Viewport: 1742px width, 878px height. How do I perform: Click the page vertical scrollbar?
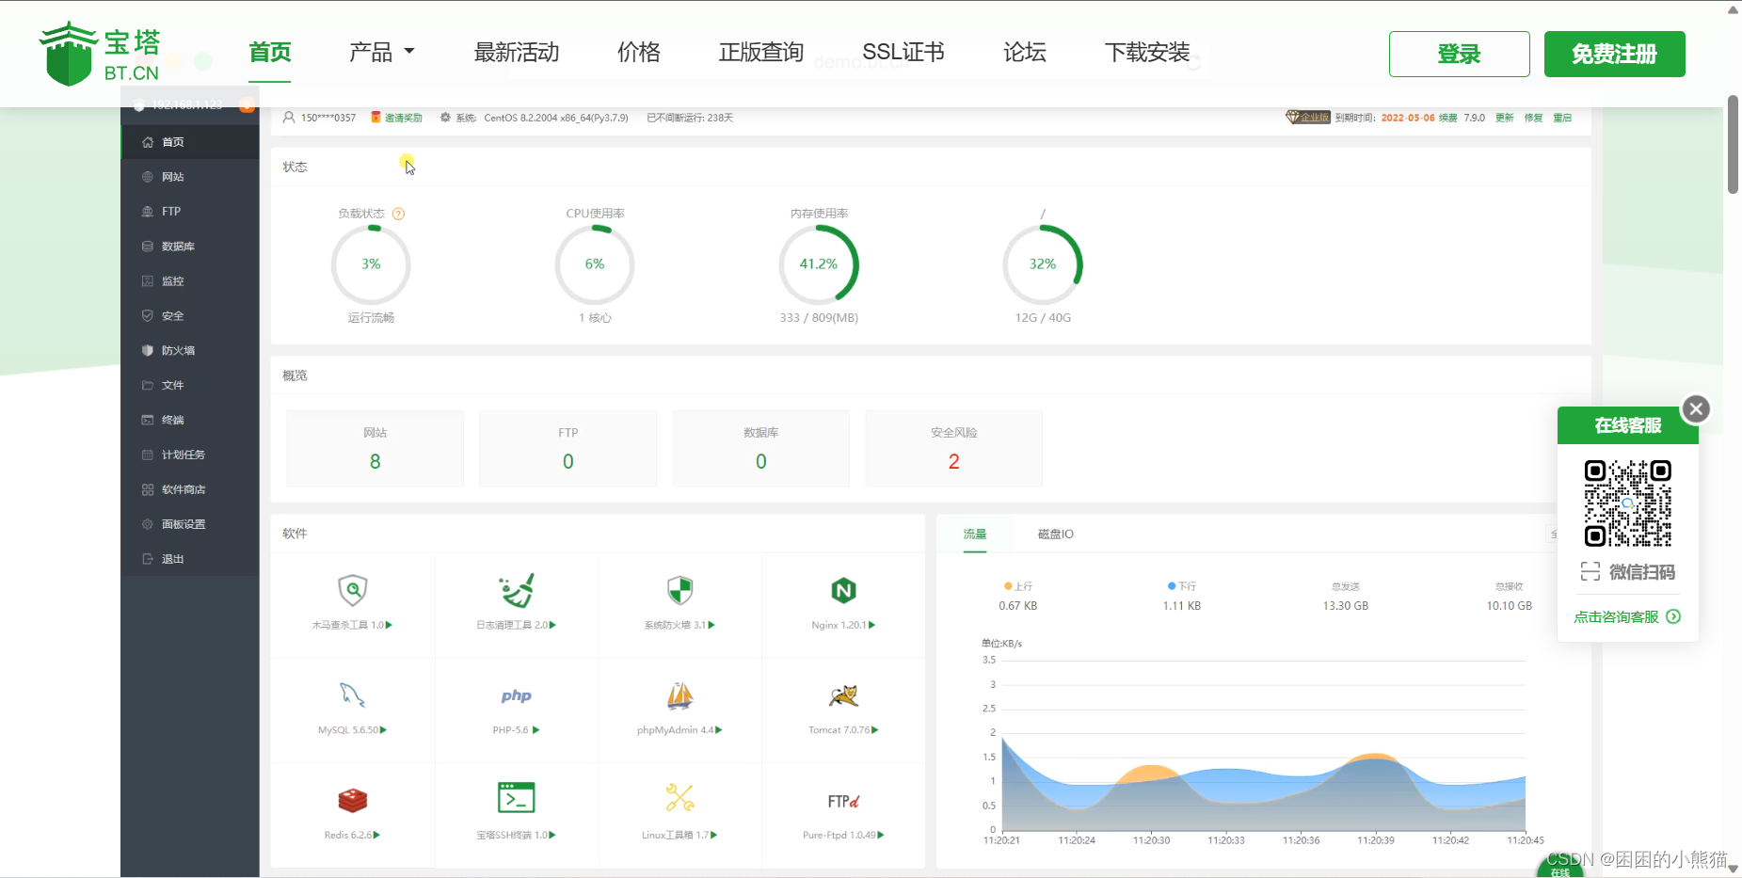[x=1733, y=145]
